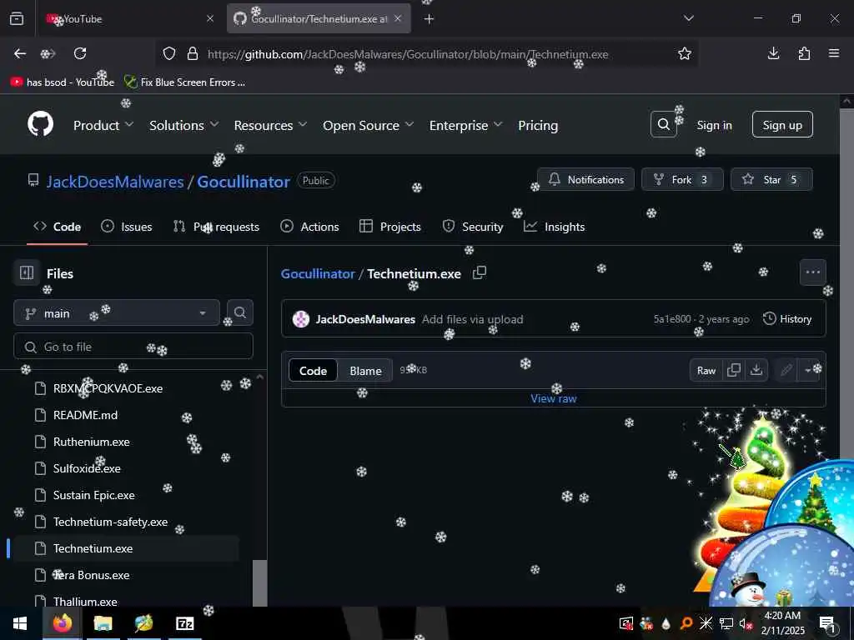
Task: Click Firefox icon in taskbar
Action: (62, 623)
